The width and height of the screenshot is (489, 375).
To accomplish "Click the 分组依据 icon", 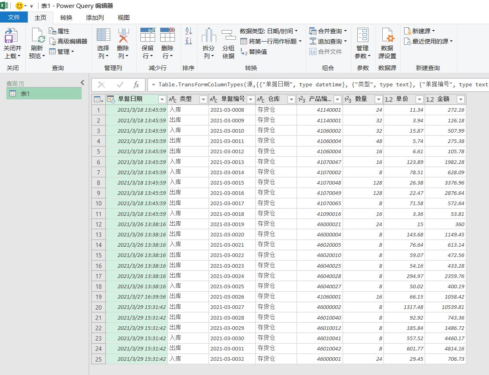I will coord(228,35).
